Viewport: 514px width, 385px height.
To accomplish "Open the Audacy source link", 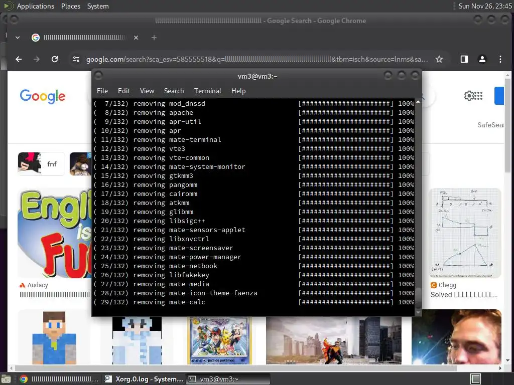I will tap(34, 285).
